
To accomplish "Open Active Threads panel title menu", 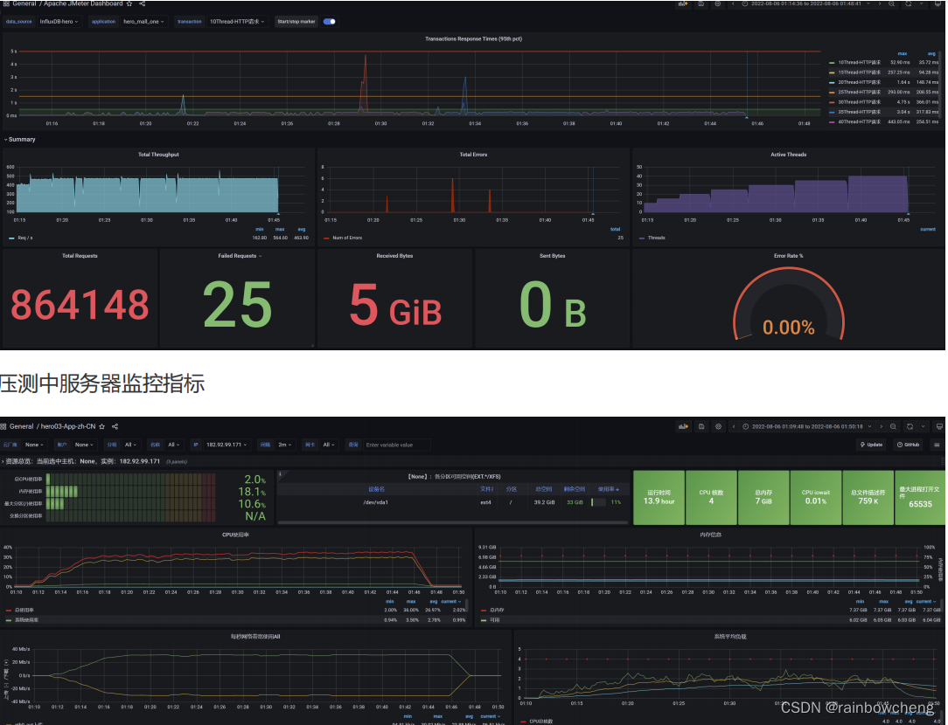I will (788, 155).
